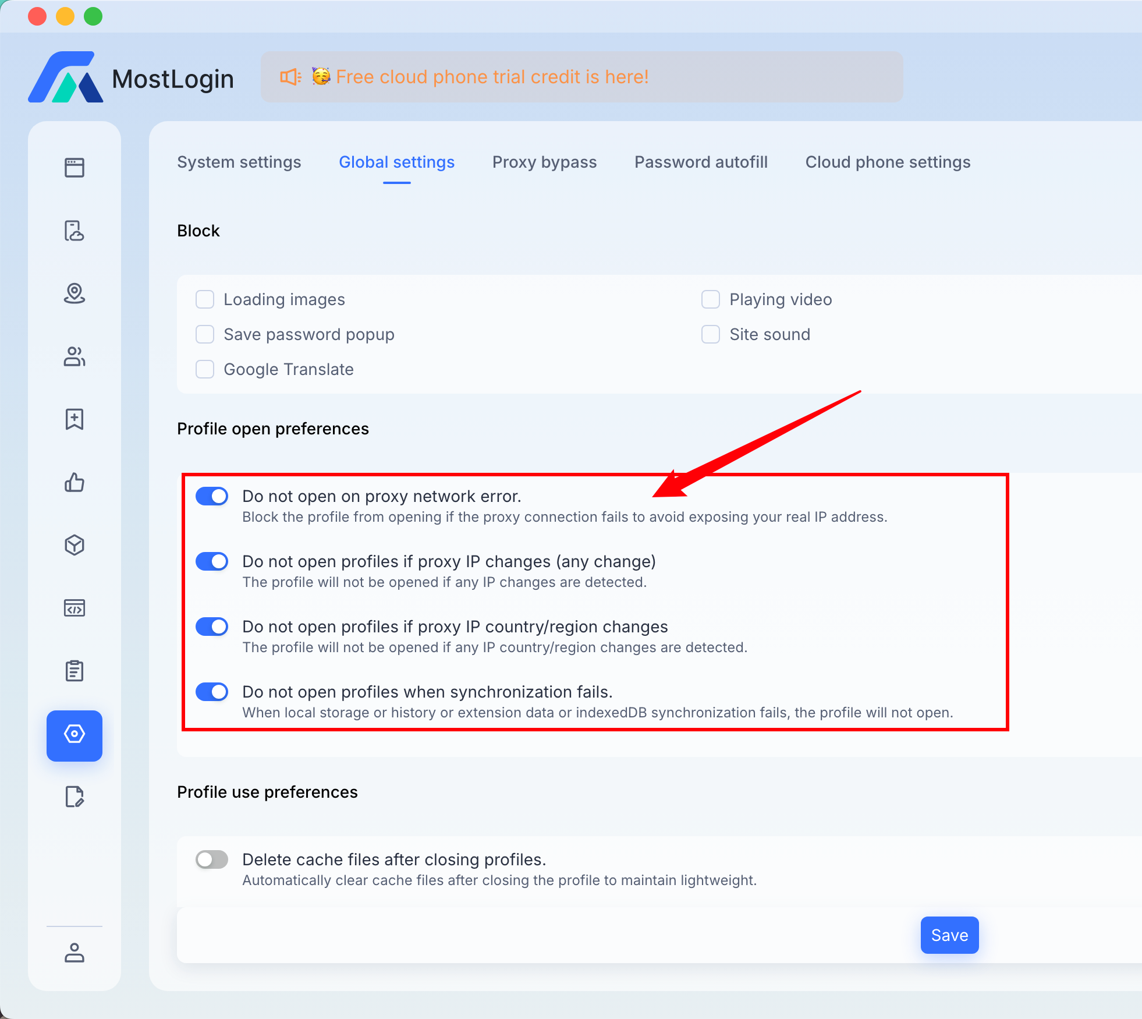The height and width of the screenshot is (1019, 1142).
Task: Check the Save password popup box
Action: [x=205, y=334]
